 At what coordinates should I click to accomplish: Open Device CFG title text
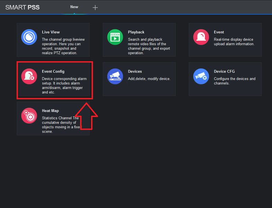(x=224, y=71)
